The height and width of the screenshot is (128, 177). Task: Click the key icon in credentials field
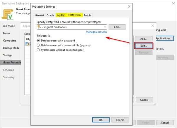(x=39, y=27)
